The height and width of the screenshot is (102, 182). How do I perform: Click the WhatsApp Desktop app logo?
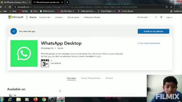click(x=24, y=53)
